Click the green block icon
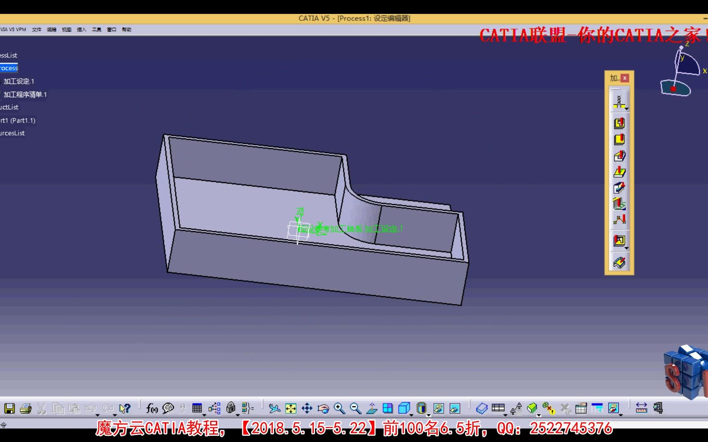Image resolution: width=708 pixels, height=442 pixels. click(532, 408)
